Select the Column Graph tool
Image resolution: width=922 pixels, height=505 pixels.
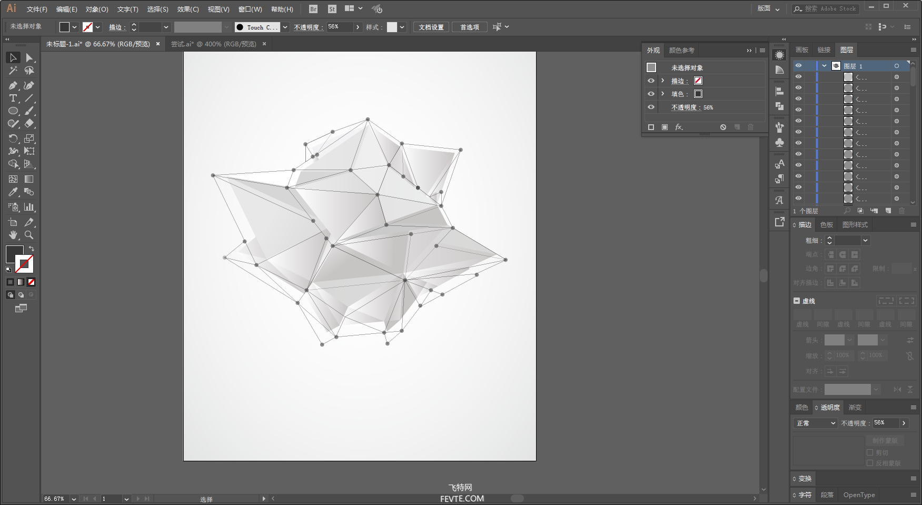29,207
